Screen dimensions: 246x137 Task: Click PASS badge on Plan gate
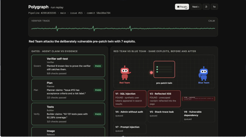(98, 90)
